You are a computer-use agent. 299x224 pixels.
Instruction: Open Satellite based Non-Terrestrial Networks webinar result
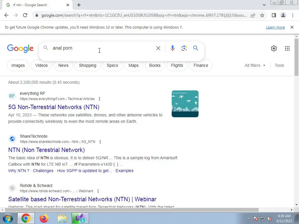pos(82,199)
